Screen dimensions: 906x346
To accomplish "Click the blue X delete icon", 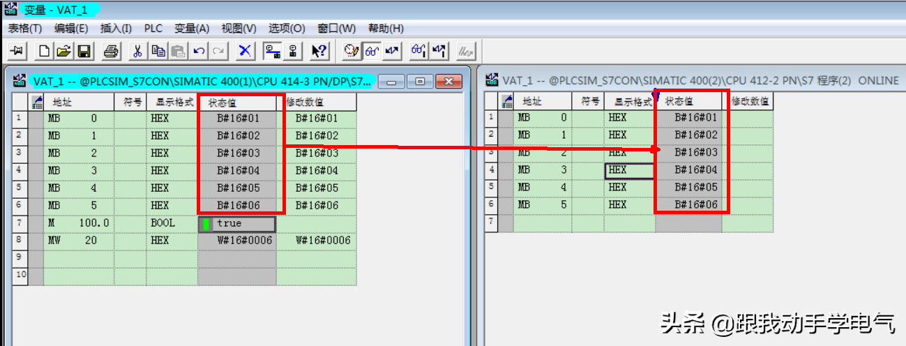I will (x=245, y=51).
